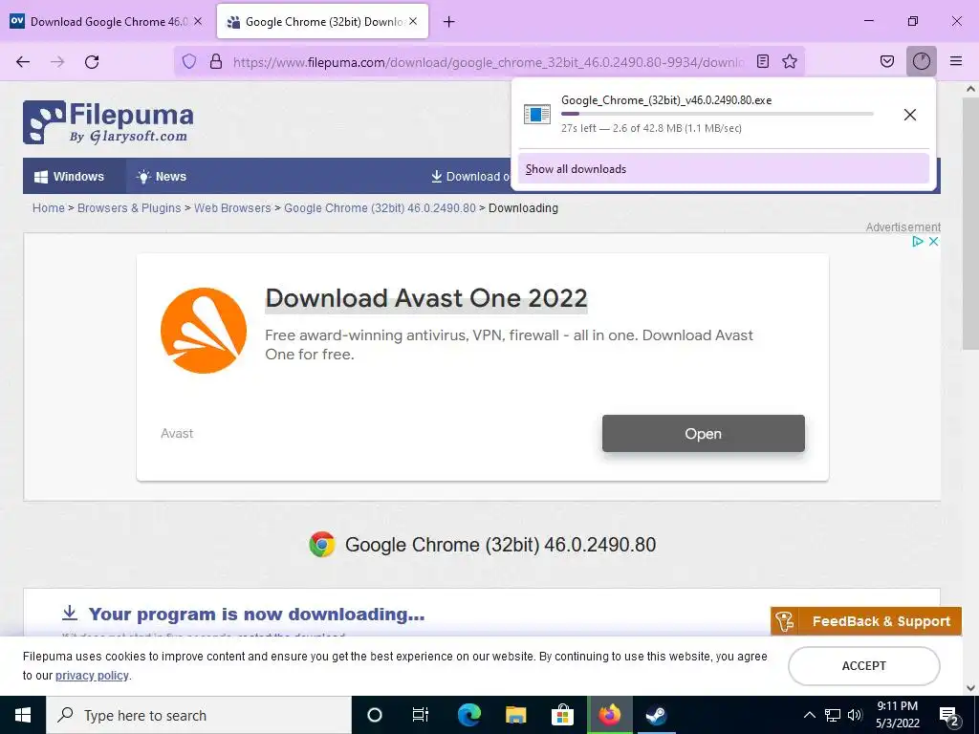Click the Download Avast One 2022 headline
This screenshot has height=734, width=979.
[x=426, y=298]
